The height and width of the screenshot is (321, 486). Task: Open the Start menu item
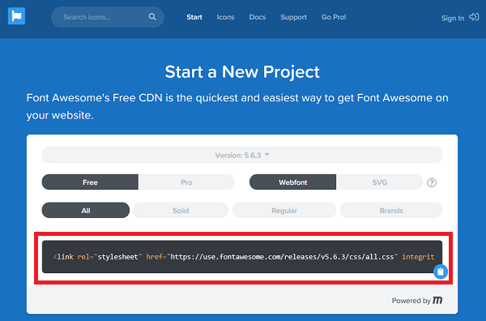[x=194, y=17]
